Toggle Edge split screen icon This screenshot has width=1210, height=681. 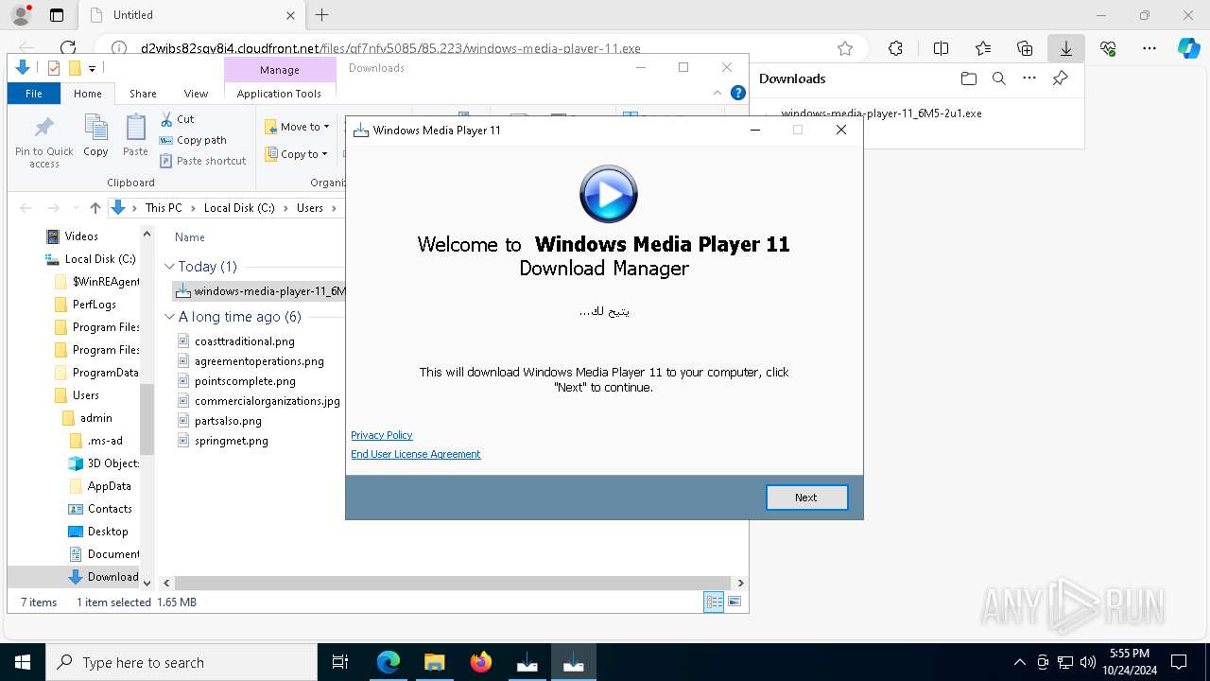click(x=941, y=48)
